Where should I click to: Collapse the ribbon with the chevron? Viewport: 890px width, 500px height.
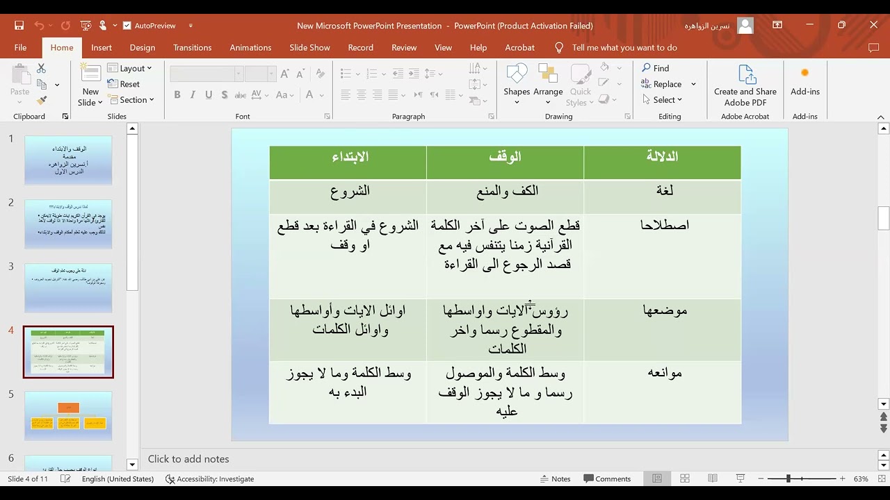coord(881,117)
